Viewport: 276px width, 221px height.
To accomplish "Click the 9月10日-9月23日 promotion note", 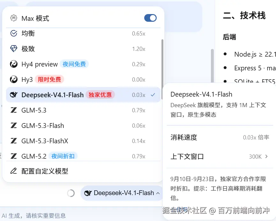I will coord(218,188).
